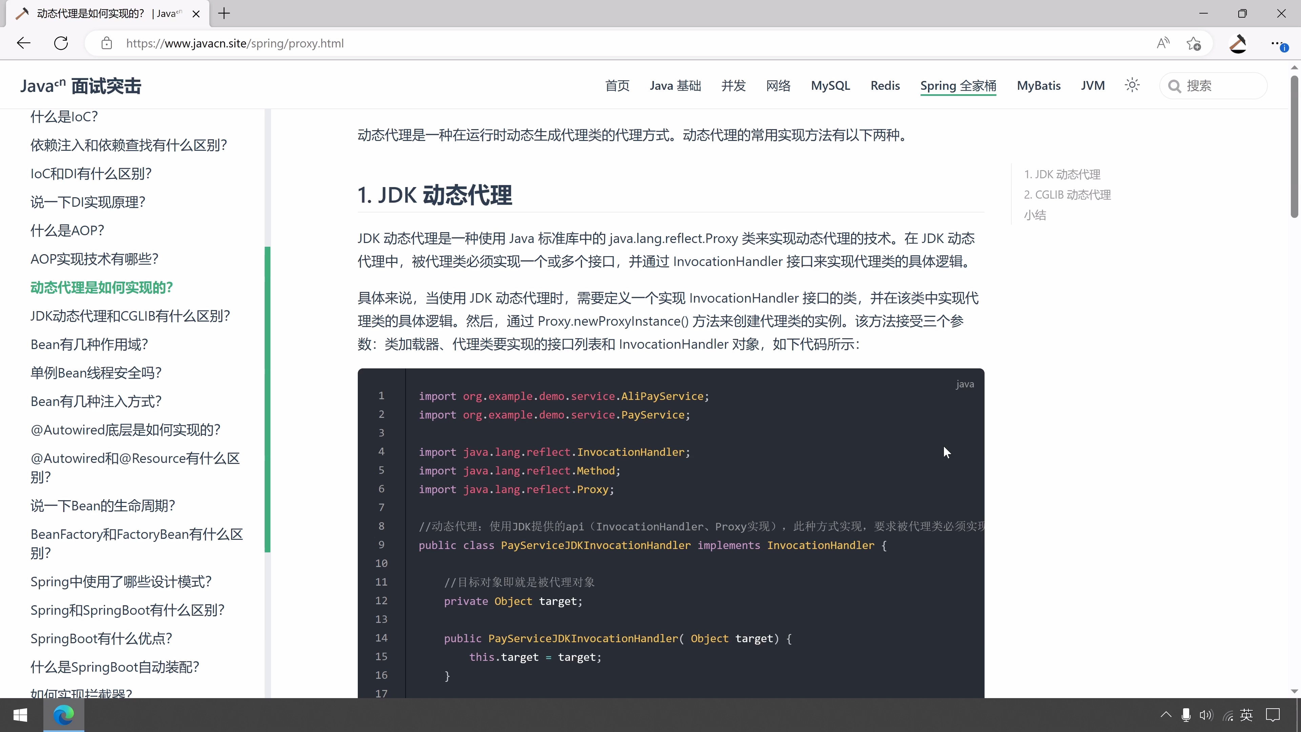Reload the current page
1301x732 pixels.
coord(61,43)
